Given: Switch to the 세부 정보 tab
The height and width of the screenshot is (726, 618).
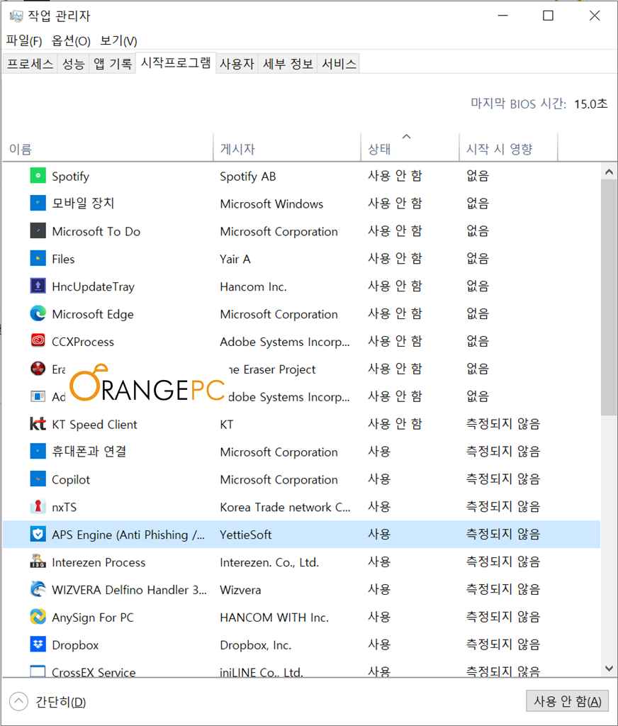Looking at the screenshot, I should click(x=288, y=63).
